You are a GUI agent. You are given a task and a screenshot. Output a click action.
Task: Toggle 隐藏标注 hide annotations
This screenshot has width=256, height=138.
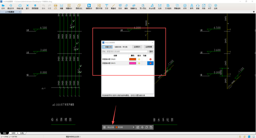pos(134,6)
